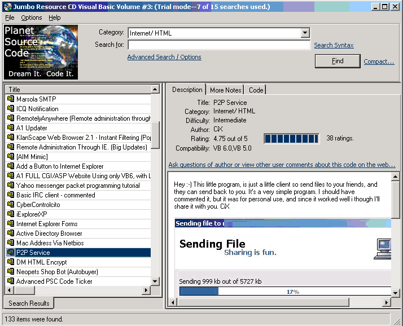Click the rating bar indicator

[291, 139]
